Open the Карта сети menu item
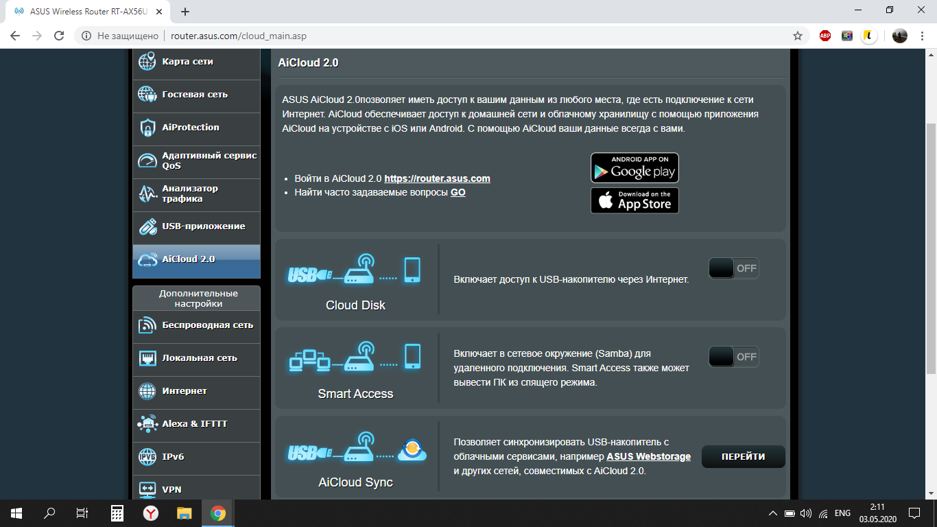 tap(196, 62)
